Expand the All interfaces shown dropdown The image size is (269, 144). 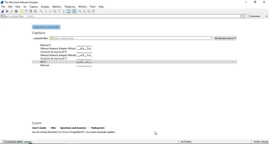pyautogui.click(x=225, y=38)
